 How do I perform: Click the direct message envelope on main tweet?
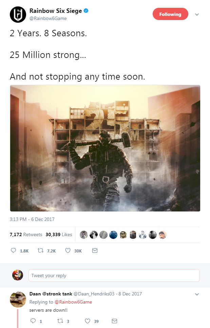point(95,250)
